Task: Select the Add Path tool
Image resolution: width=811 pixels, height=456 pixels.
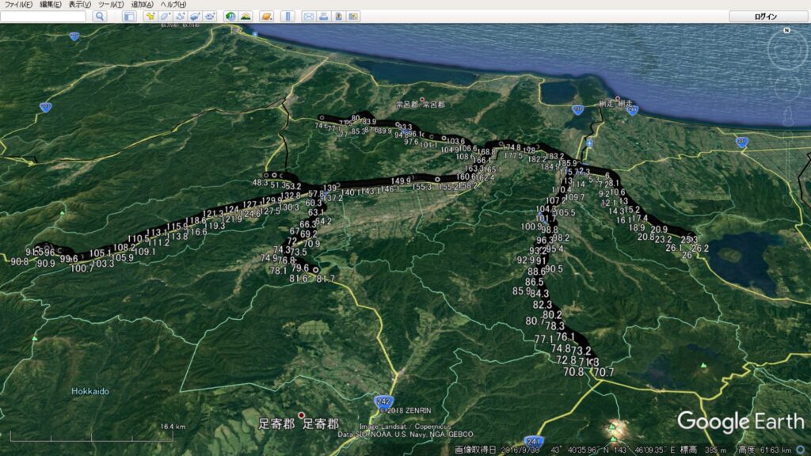Action: pos(180,16)
